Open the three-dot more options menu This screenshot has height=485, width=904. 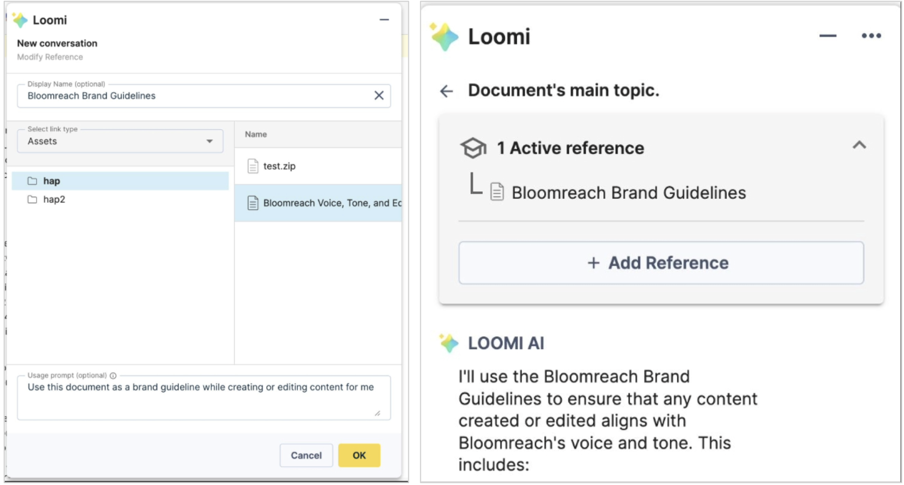click(x=871, y=36)
